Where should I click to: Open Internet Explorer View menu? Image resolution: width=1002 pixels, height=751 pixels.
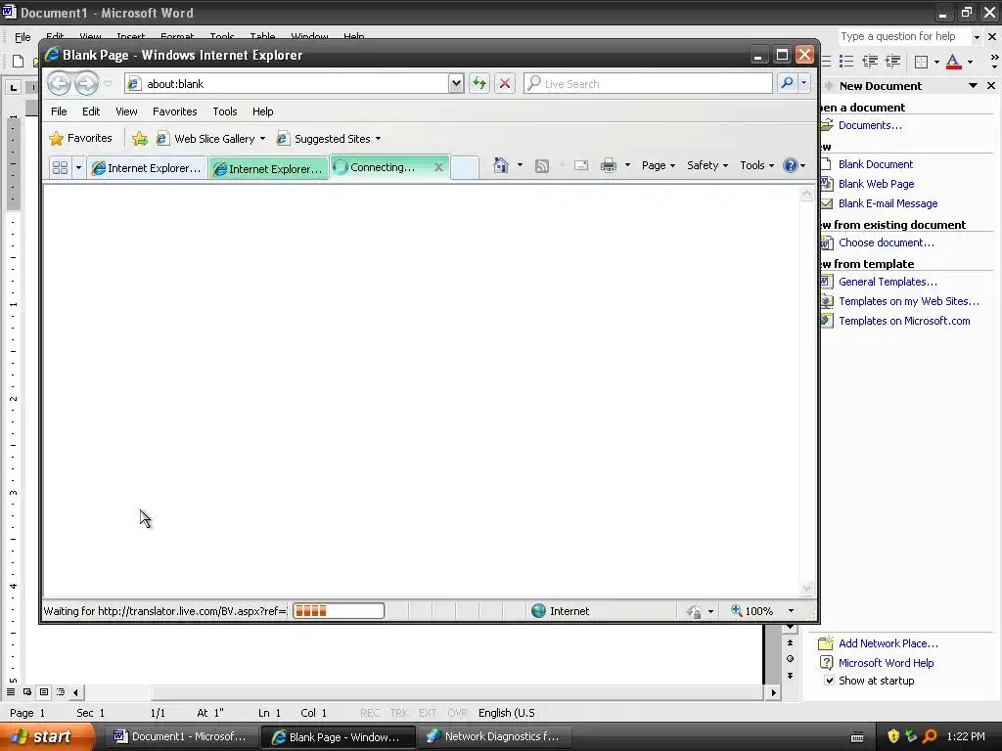(126, 111)
